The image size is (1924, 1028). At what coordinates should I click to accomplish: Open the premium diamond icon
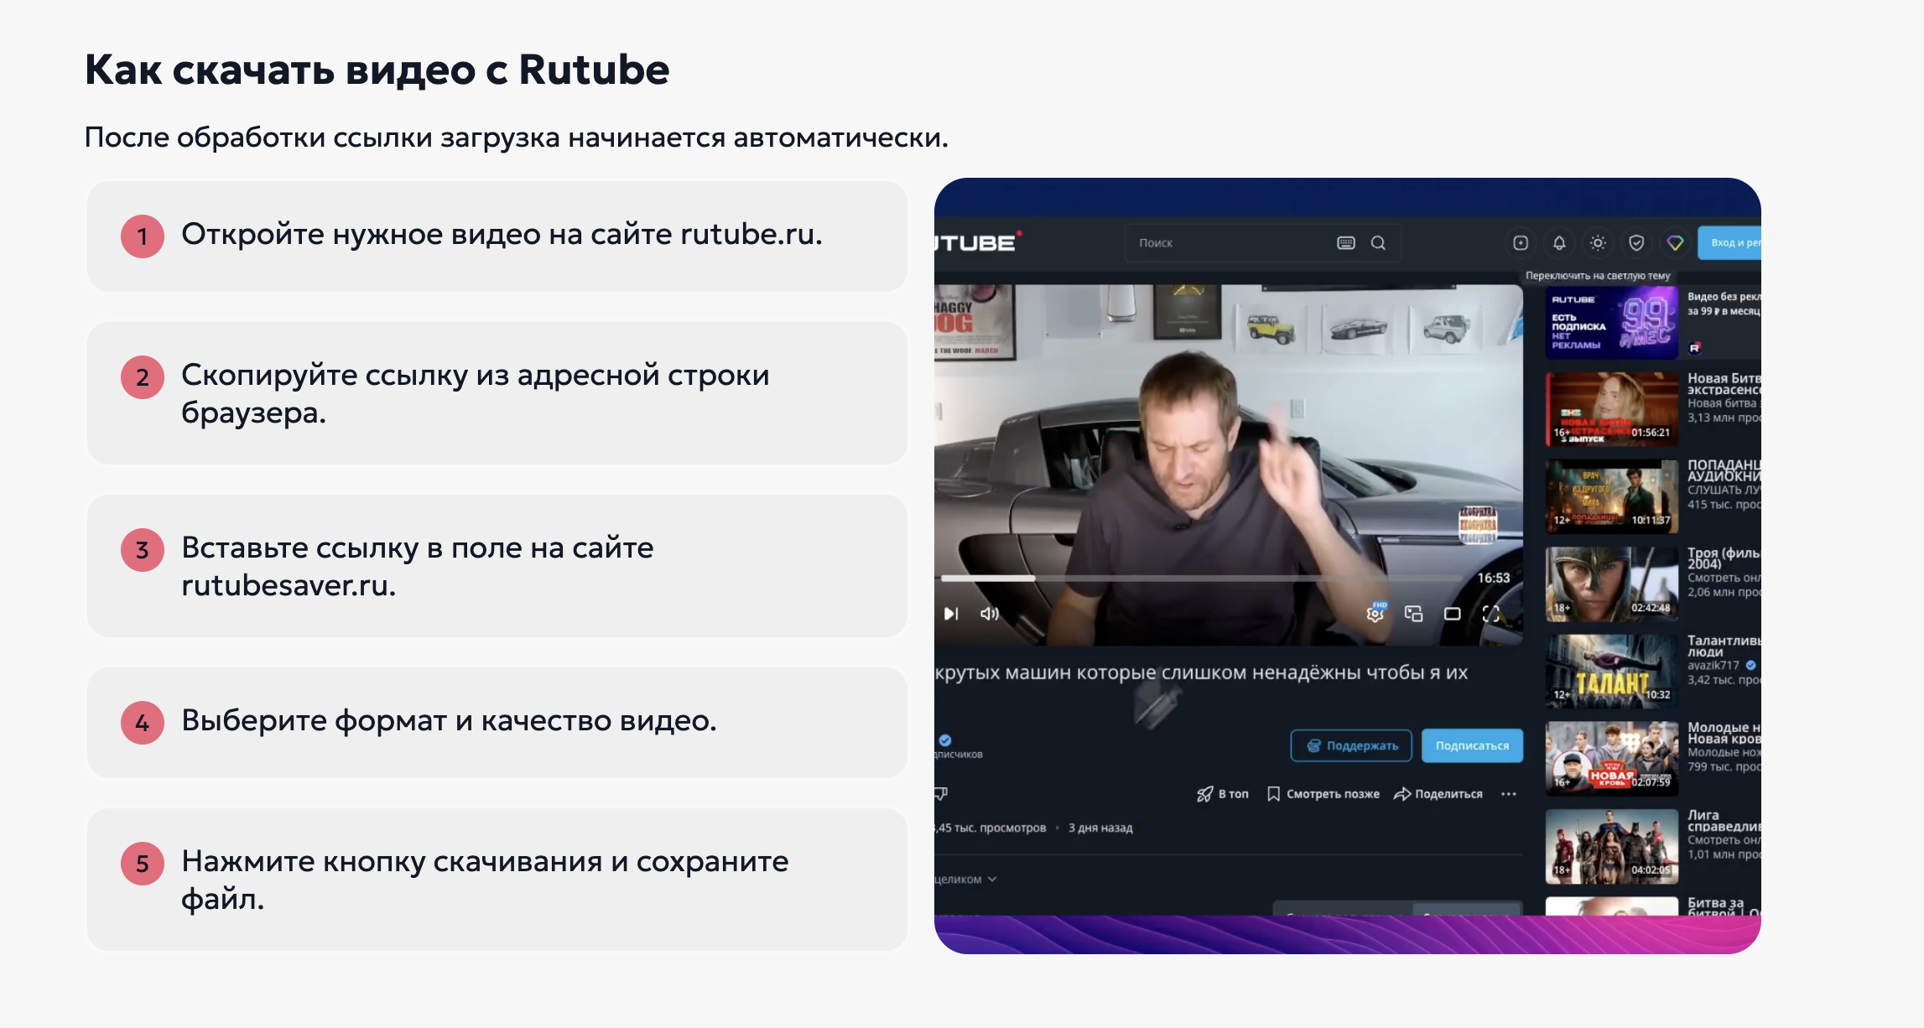1674,242
